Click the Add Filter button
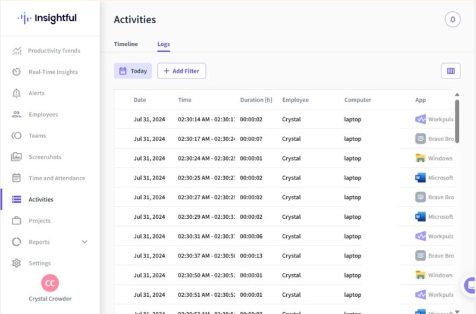This screenshot has height=314, width=476. point(181,71)
